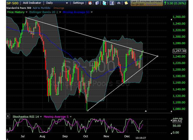Image resolution: width=193 pixels, height=140 pixels.
Task: Click the 1,200.00 price axis label
Action: click(179, 70)
